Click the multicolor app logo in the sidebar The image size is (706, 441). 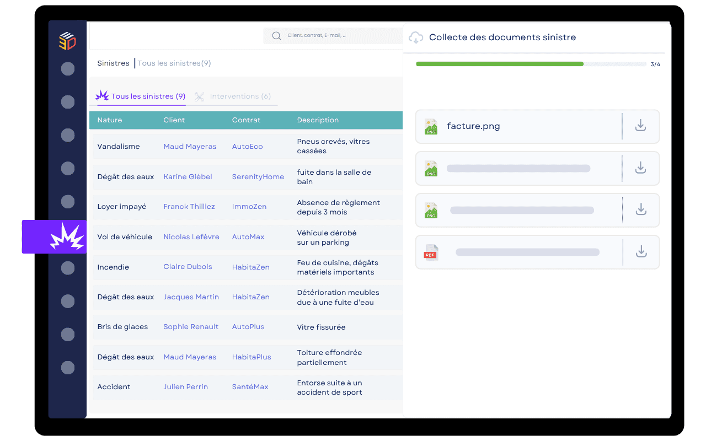tap(67, 40)
